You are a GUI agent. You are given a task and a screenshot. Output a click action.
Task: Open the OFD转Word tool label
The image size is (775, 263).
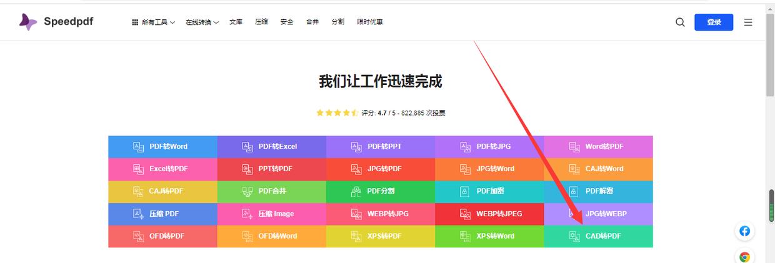coord(278,236)
